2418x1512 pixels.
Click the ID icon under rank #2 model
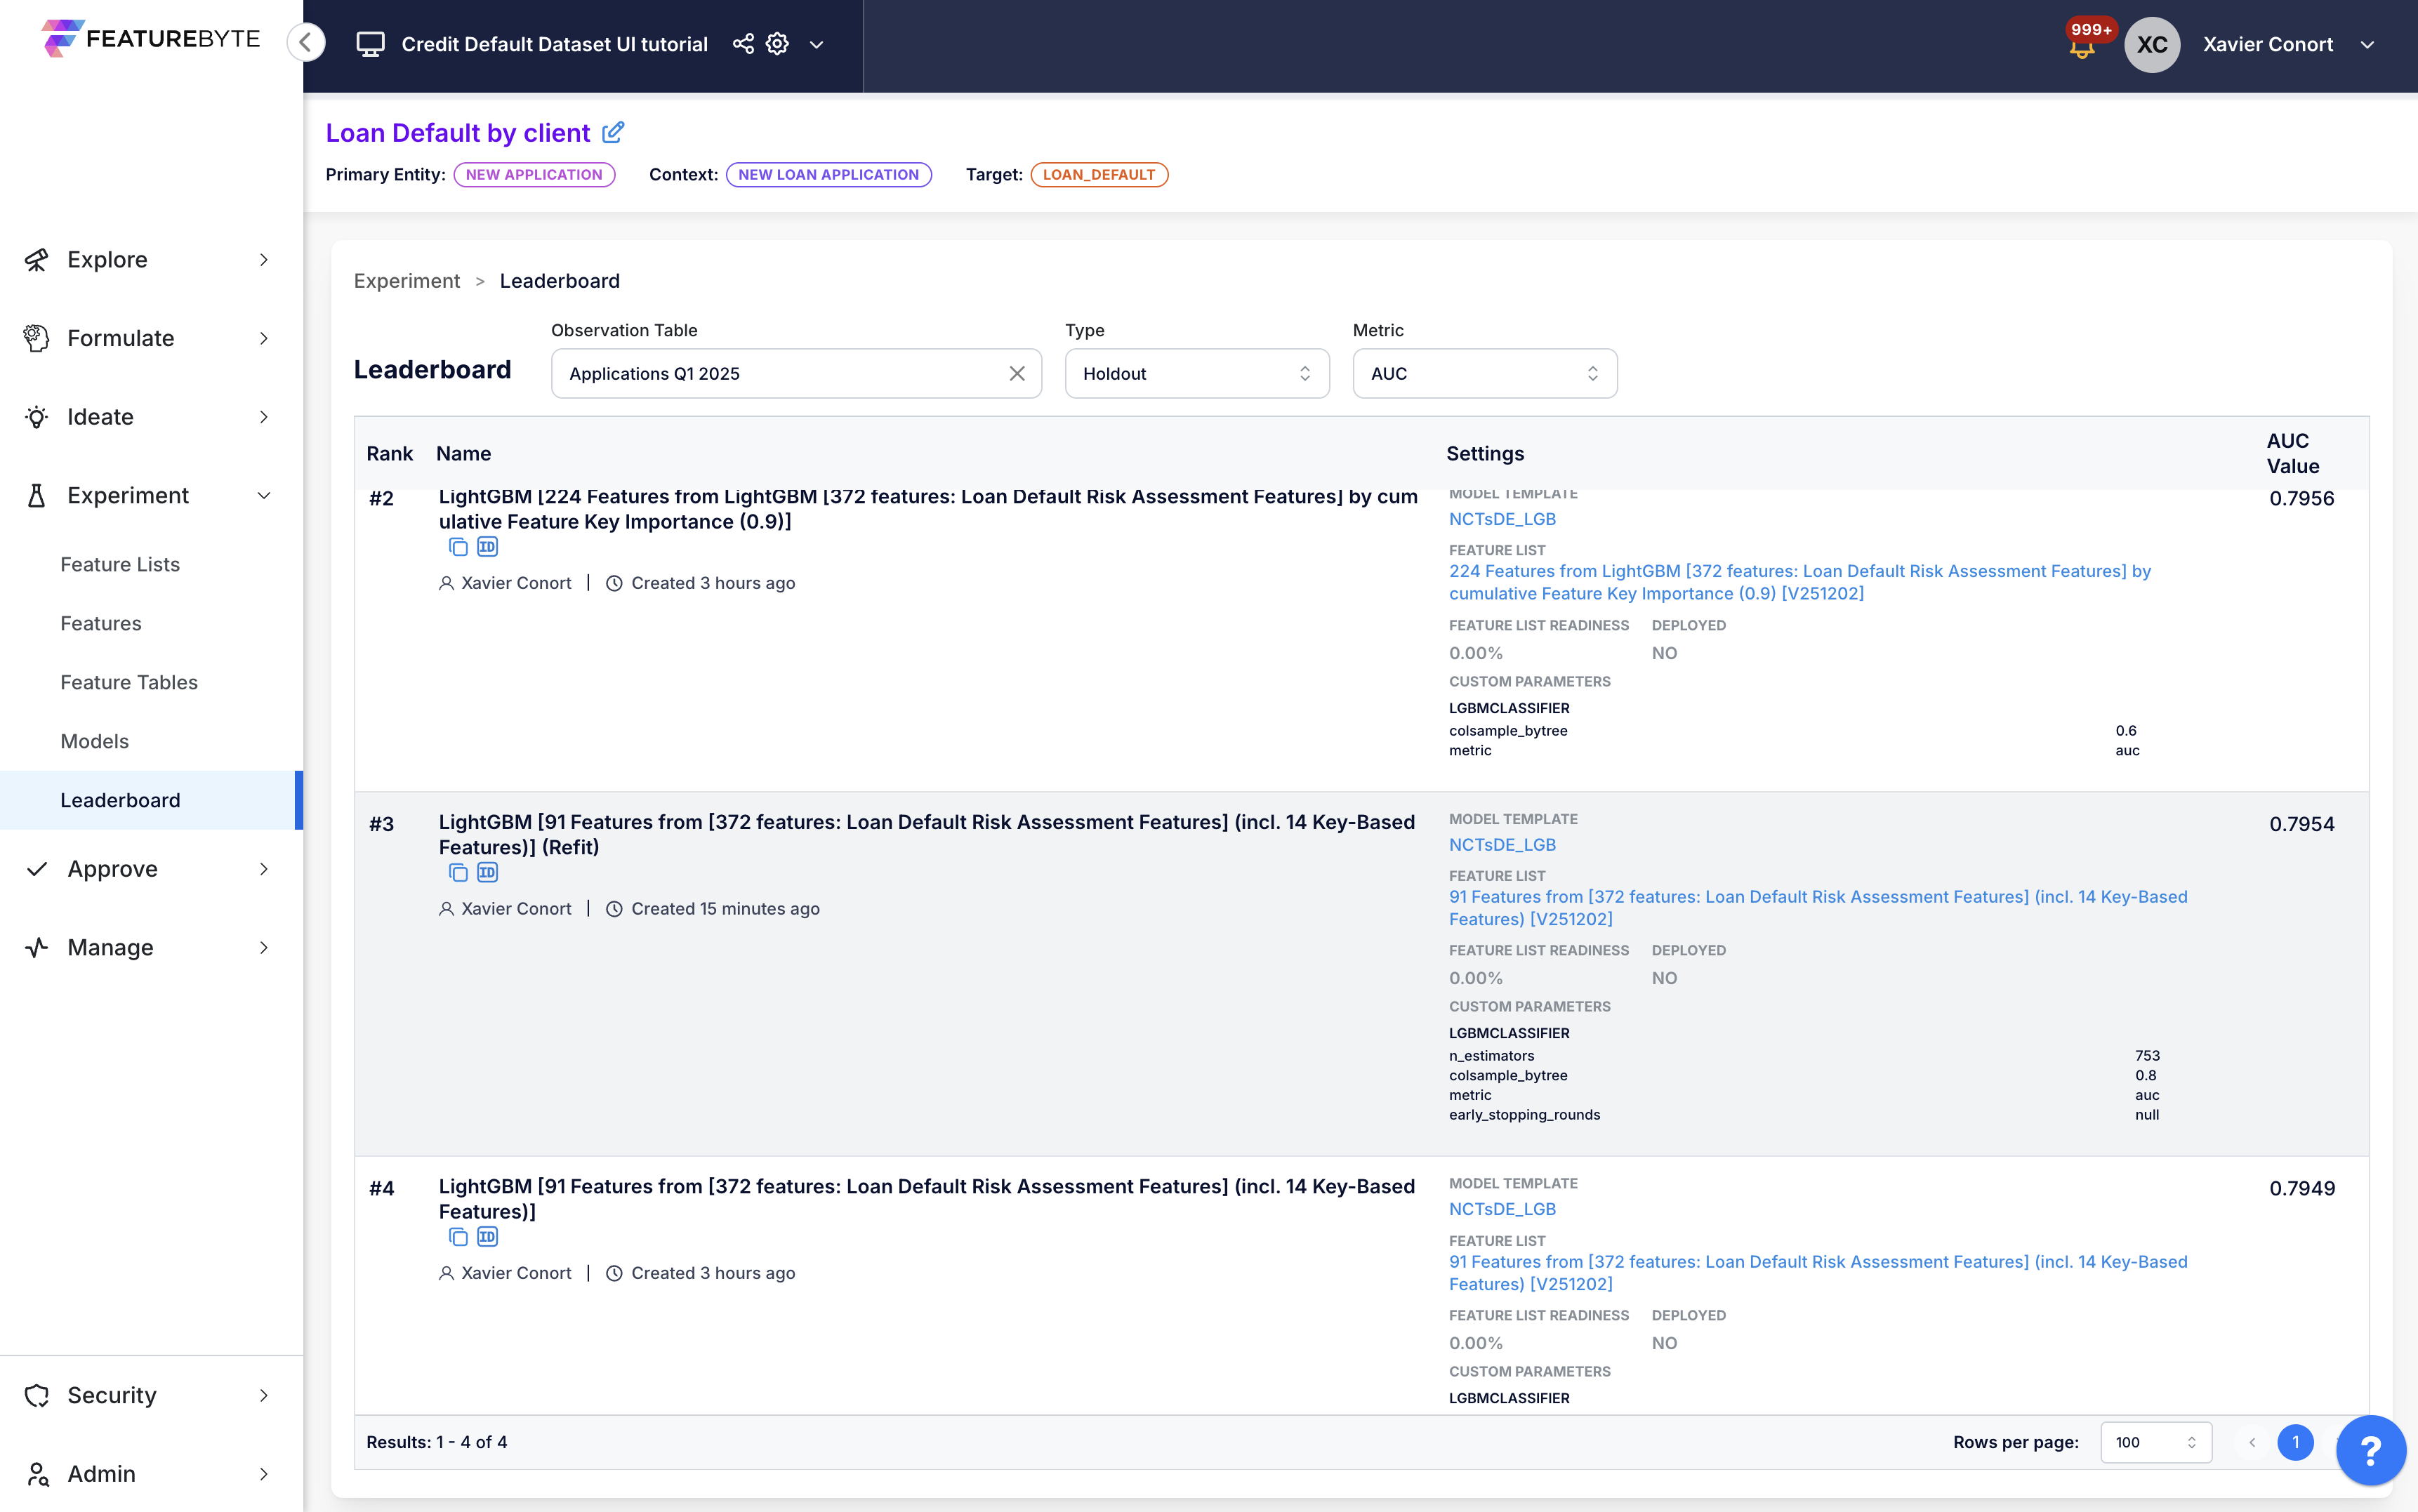coord(487,547)
